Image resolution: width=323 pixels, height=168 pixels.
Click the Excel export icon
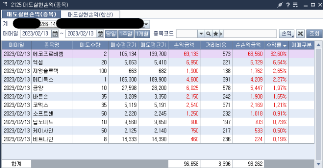point(300,34)
